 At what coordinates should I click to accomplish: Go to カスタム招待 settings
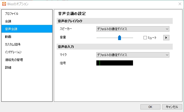point(27,44)
